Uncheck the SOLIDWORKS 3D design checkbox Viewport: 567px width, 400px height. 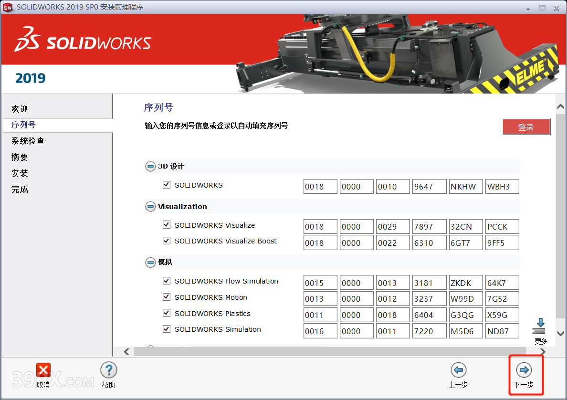click(x=167, y=185)
